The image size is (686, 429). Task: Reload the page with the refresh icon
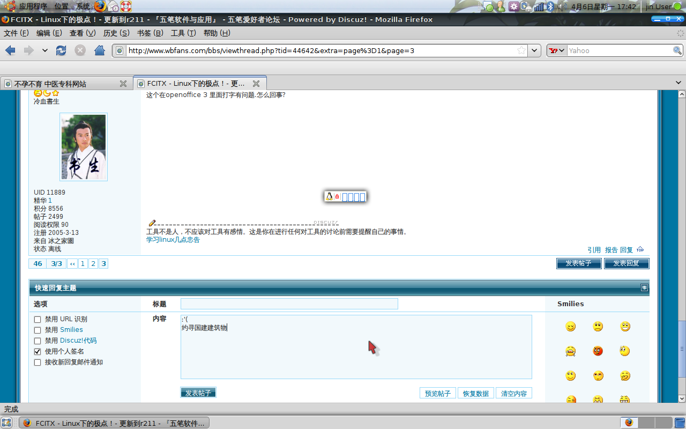pyautogui.click(x=61, y=50)
